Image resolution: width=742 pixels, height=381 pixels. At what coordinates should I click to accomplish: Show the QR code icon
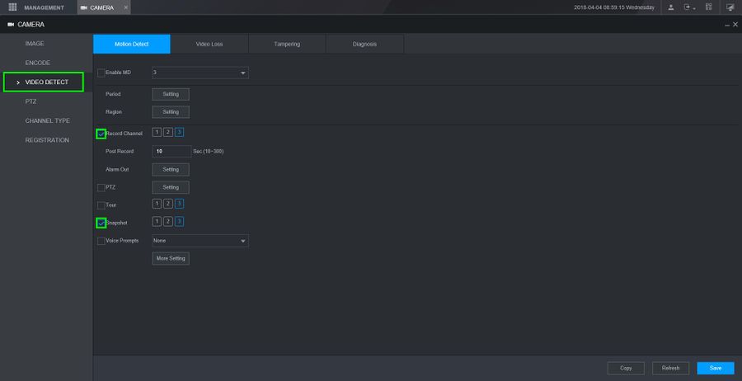click(x=708, y=7)
